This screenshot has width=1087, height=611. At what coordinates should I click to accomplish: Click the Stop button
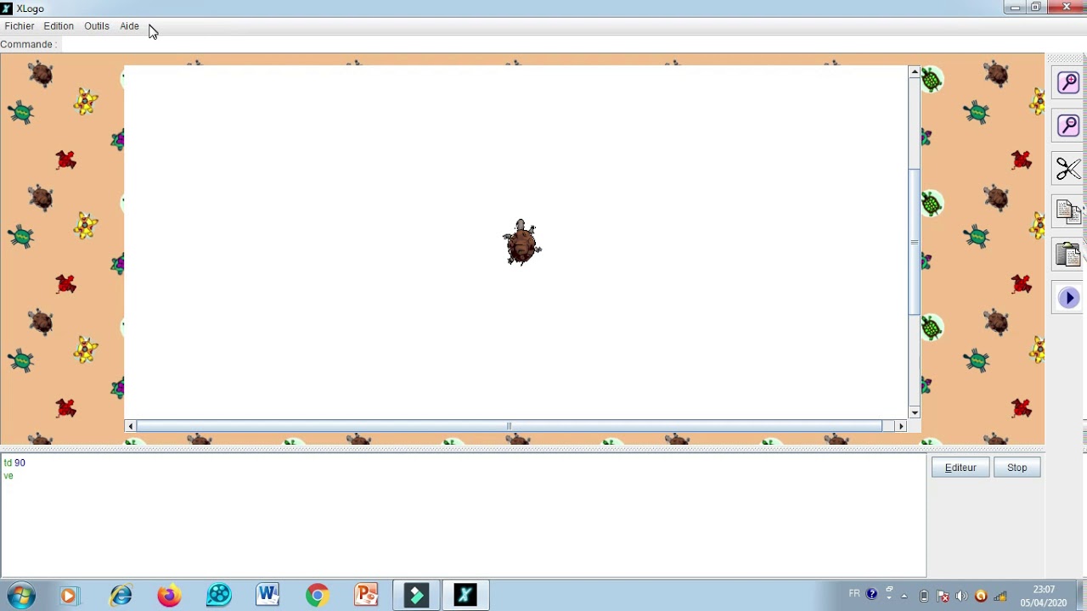(1017, 468)
